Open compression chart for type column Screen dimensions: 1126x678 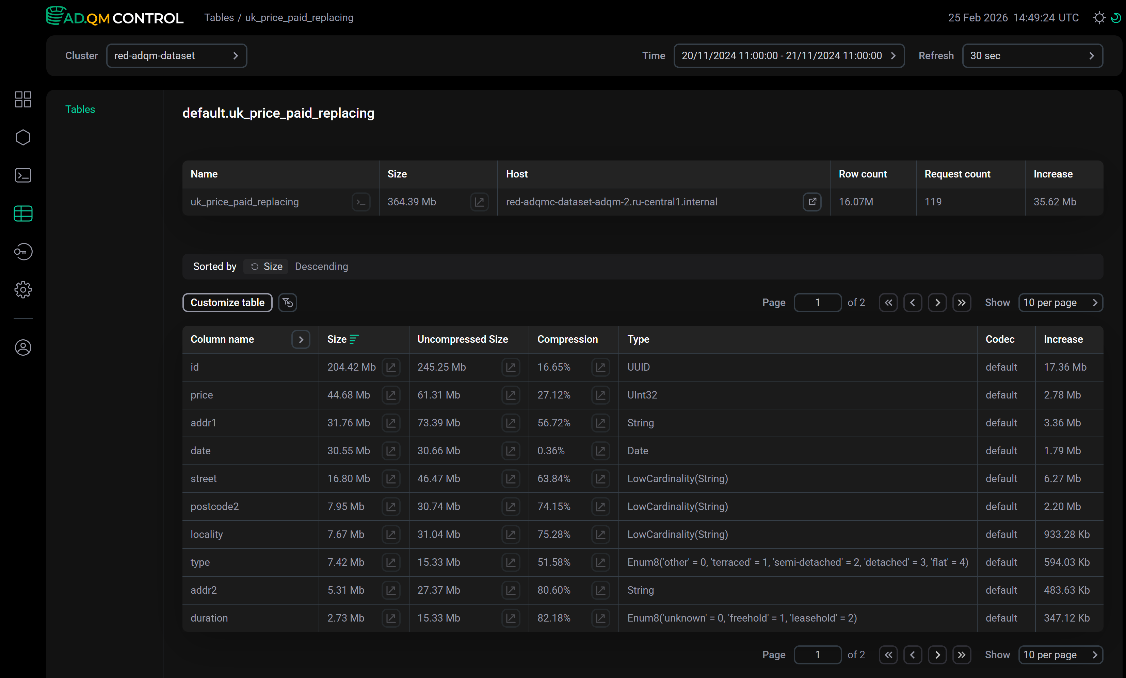600,562
